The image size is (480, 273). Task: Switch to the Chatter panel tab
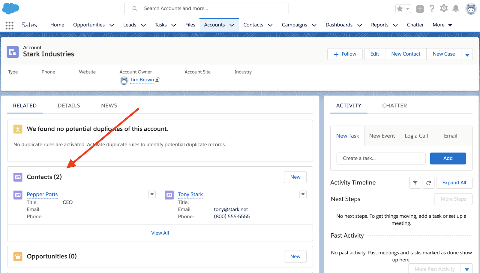[x=394, y=106]
